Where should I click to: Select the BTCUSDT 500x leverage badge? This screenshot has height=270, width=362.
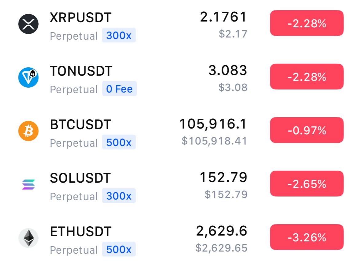[119, 142]
